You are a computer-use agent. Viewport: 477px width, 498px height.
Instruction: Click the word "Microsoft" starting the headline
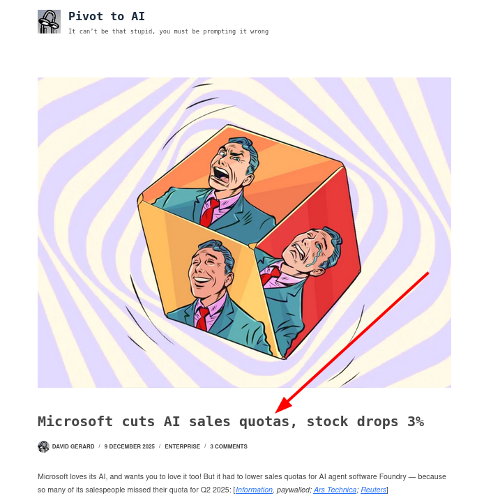point(75,421)
